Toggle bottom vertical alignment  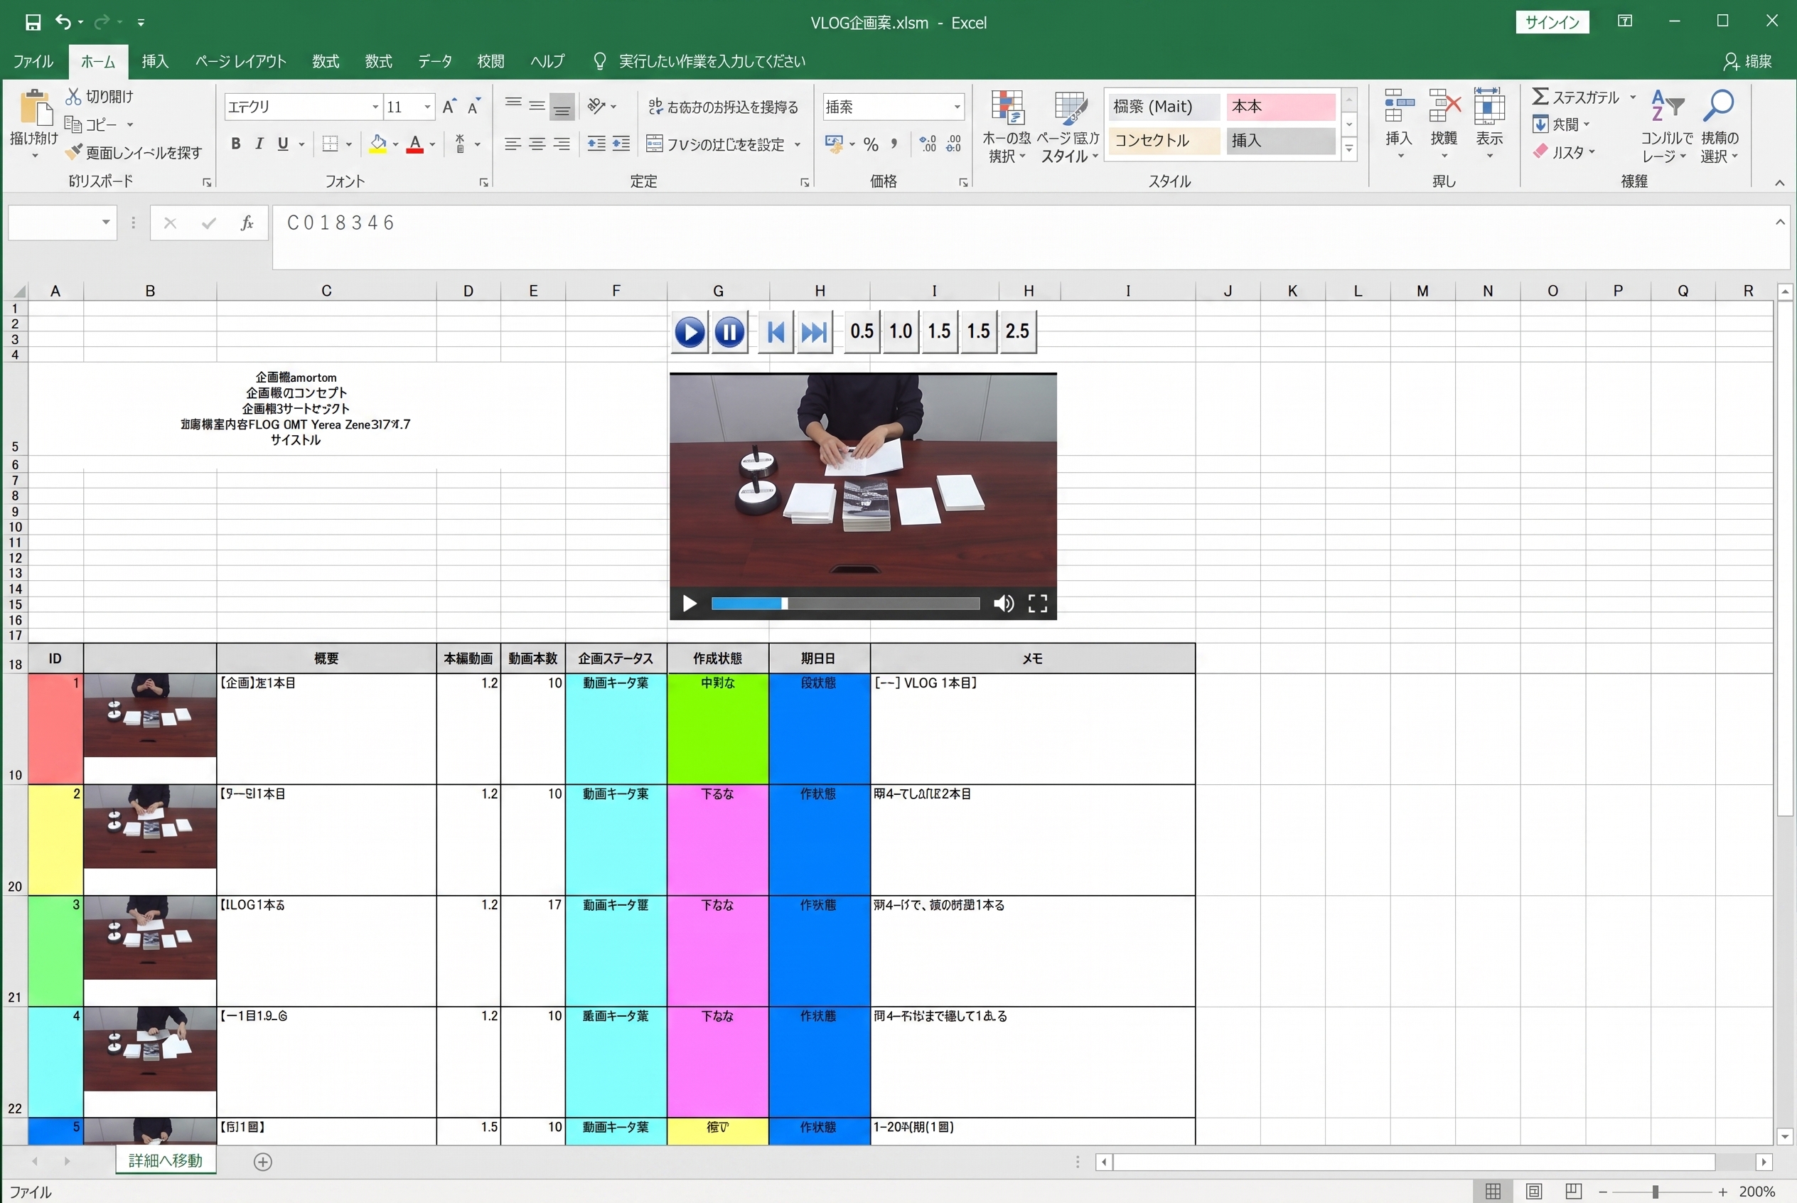click(562, 107)
